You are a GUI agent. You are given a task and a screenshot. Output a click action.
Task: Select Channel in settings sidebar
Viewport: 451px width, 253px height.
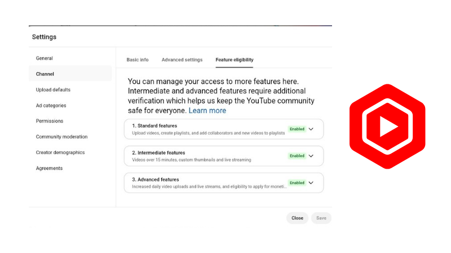(x=70, y=74)
